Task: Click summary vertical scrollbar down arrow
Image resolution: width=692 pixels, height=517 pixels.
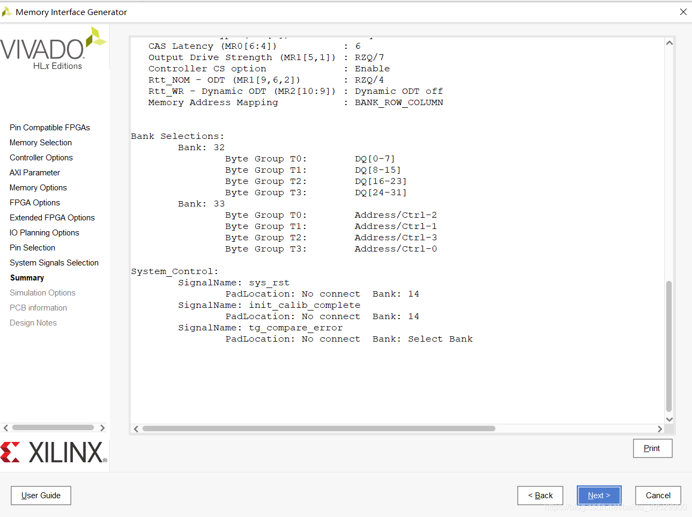Action: click(669, 419)
